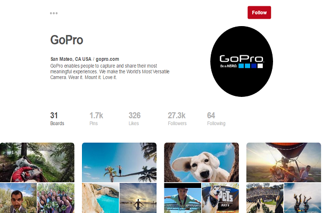This screenshot has height=213, width=322.
Task: Select the 31 Boards tab
Action: [57, 119]
